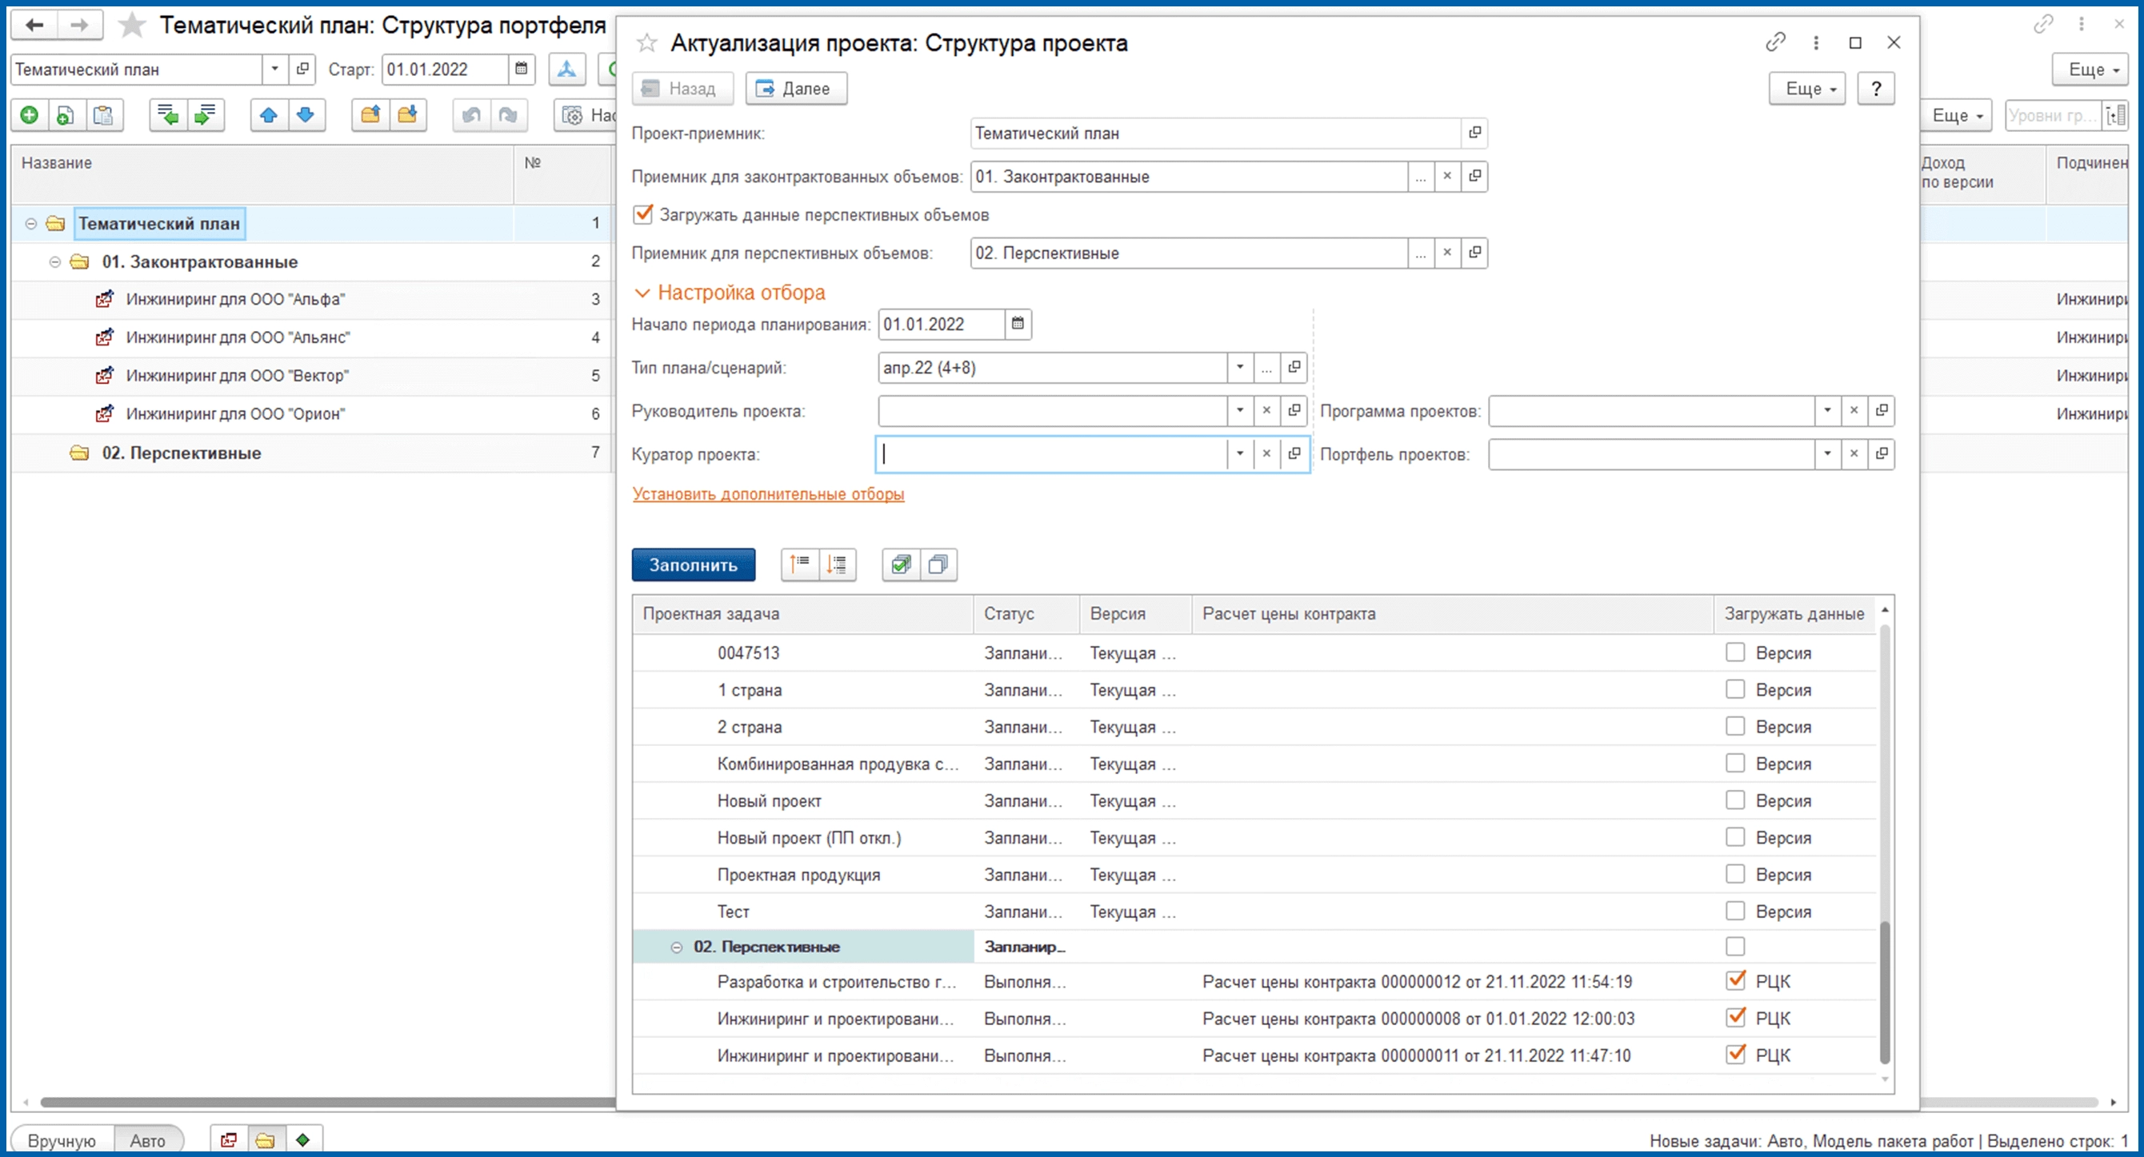
Task: Click the blue move up arrow icon
Action: 268,115
